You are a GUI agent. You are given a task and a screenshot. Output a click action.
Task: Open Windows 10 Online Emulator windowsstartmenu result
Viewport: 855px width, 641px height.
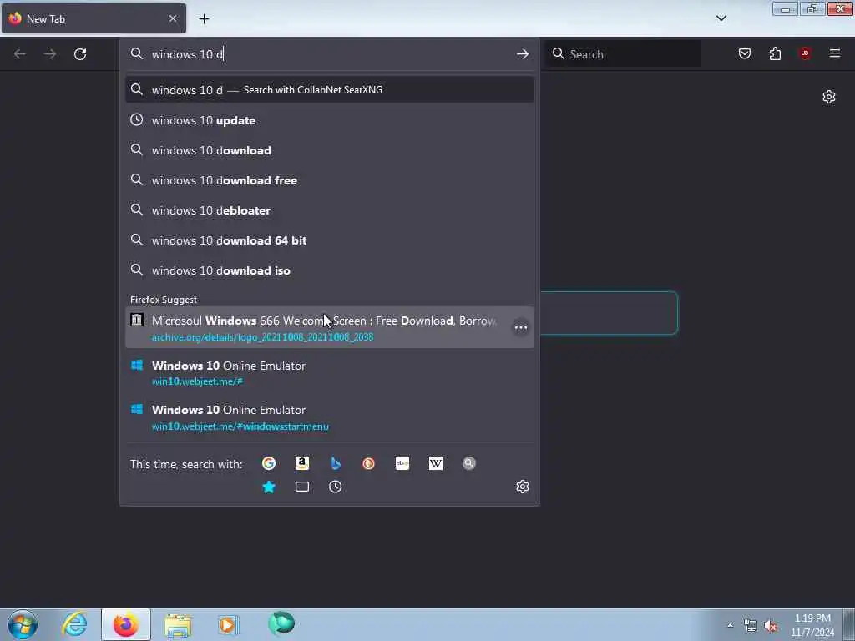click(330, 417)
